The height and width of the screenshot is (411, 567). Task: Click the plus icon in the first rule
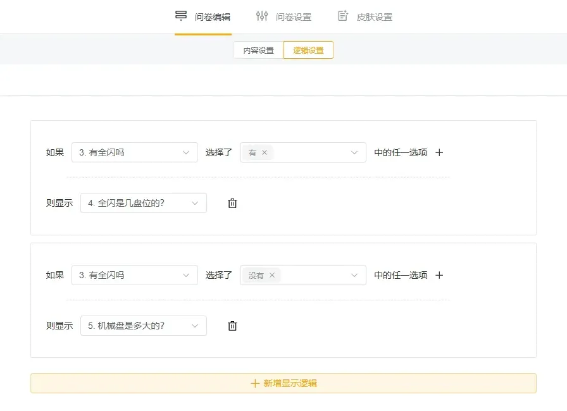tap(440, 152)
